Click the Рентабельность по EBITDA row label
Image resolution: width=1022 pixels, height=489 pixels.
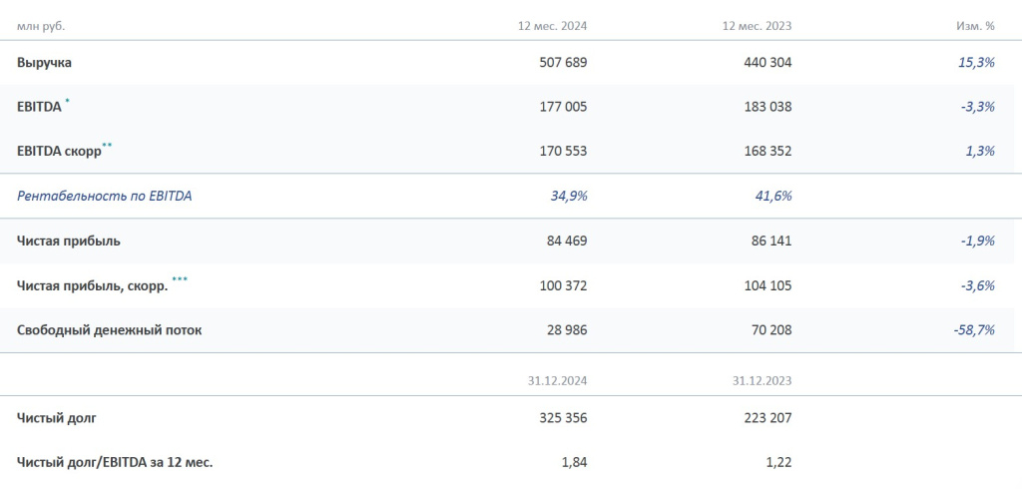point(104,196)
